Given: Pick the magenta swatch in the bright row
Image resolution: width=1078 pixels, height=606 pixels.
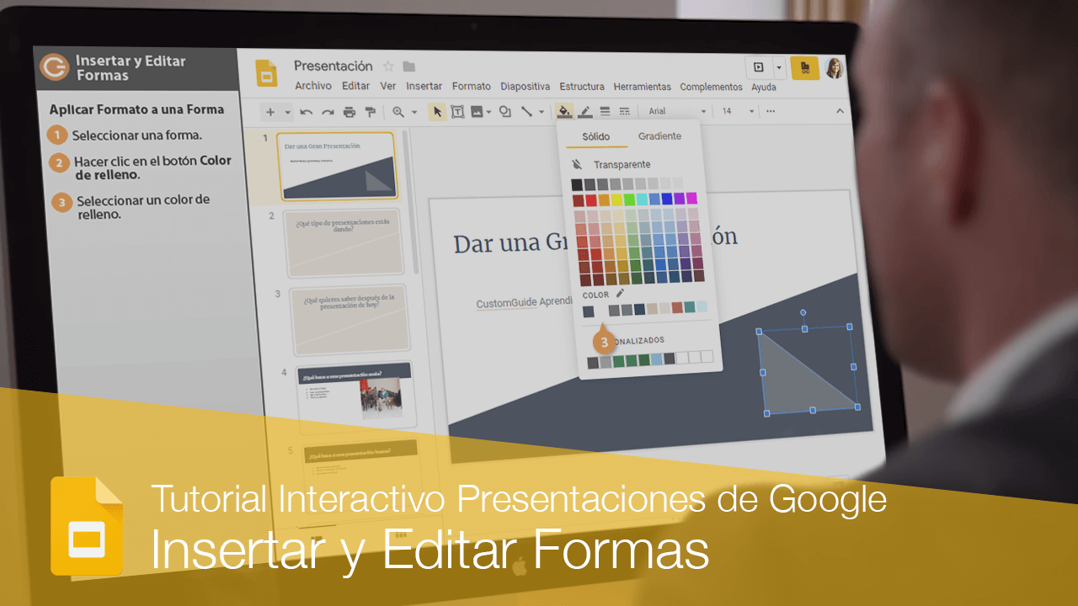Looking at the screenshot, I should (x=691, y=199).
